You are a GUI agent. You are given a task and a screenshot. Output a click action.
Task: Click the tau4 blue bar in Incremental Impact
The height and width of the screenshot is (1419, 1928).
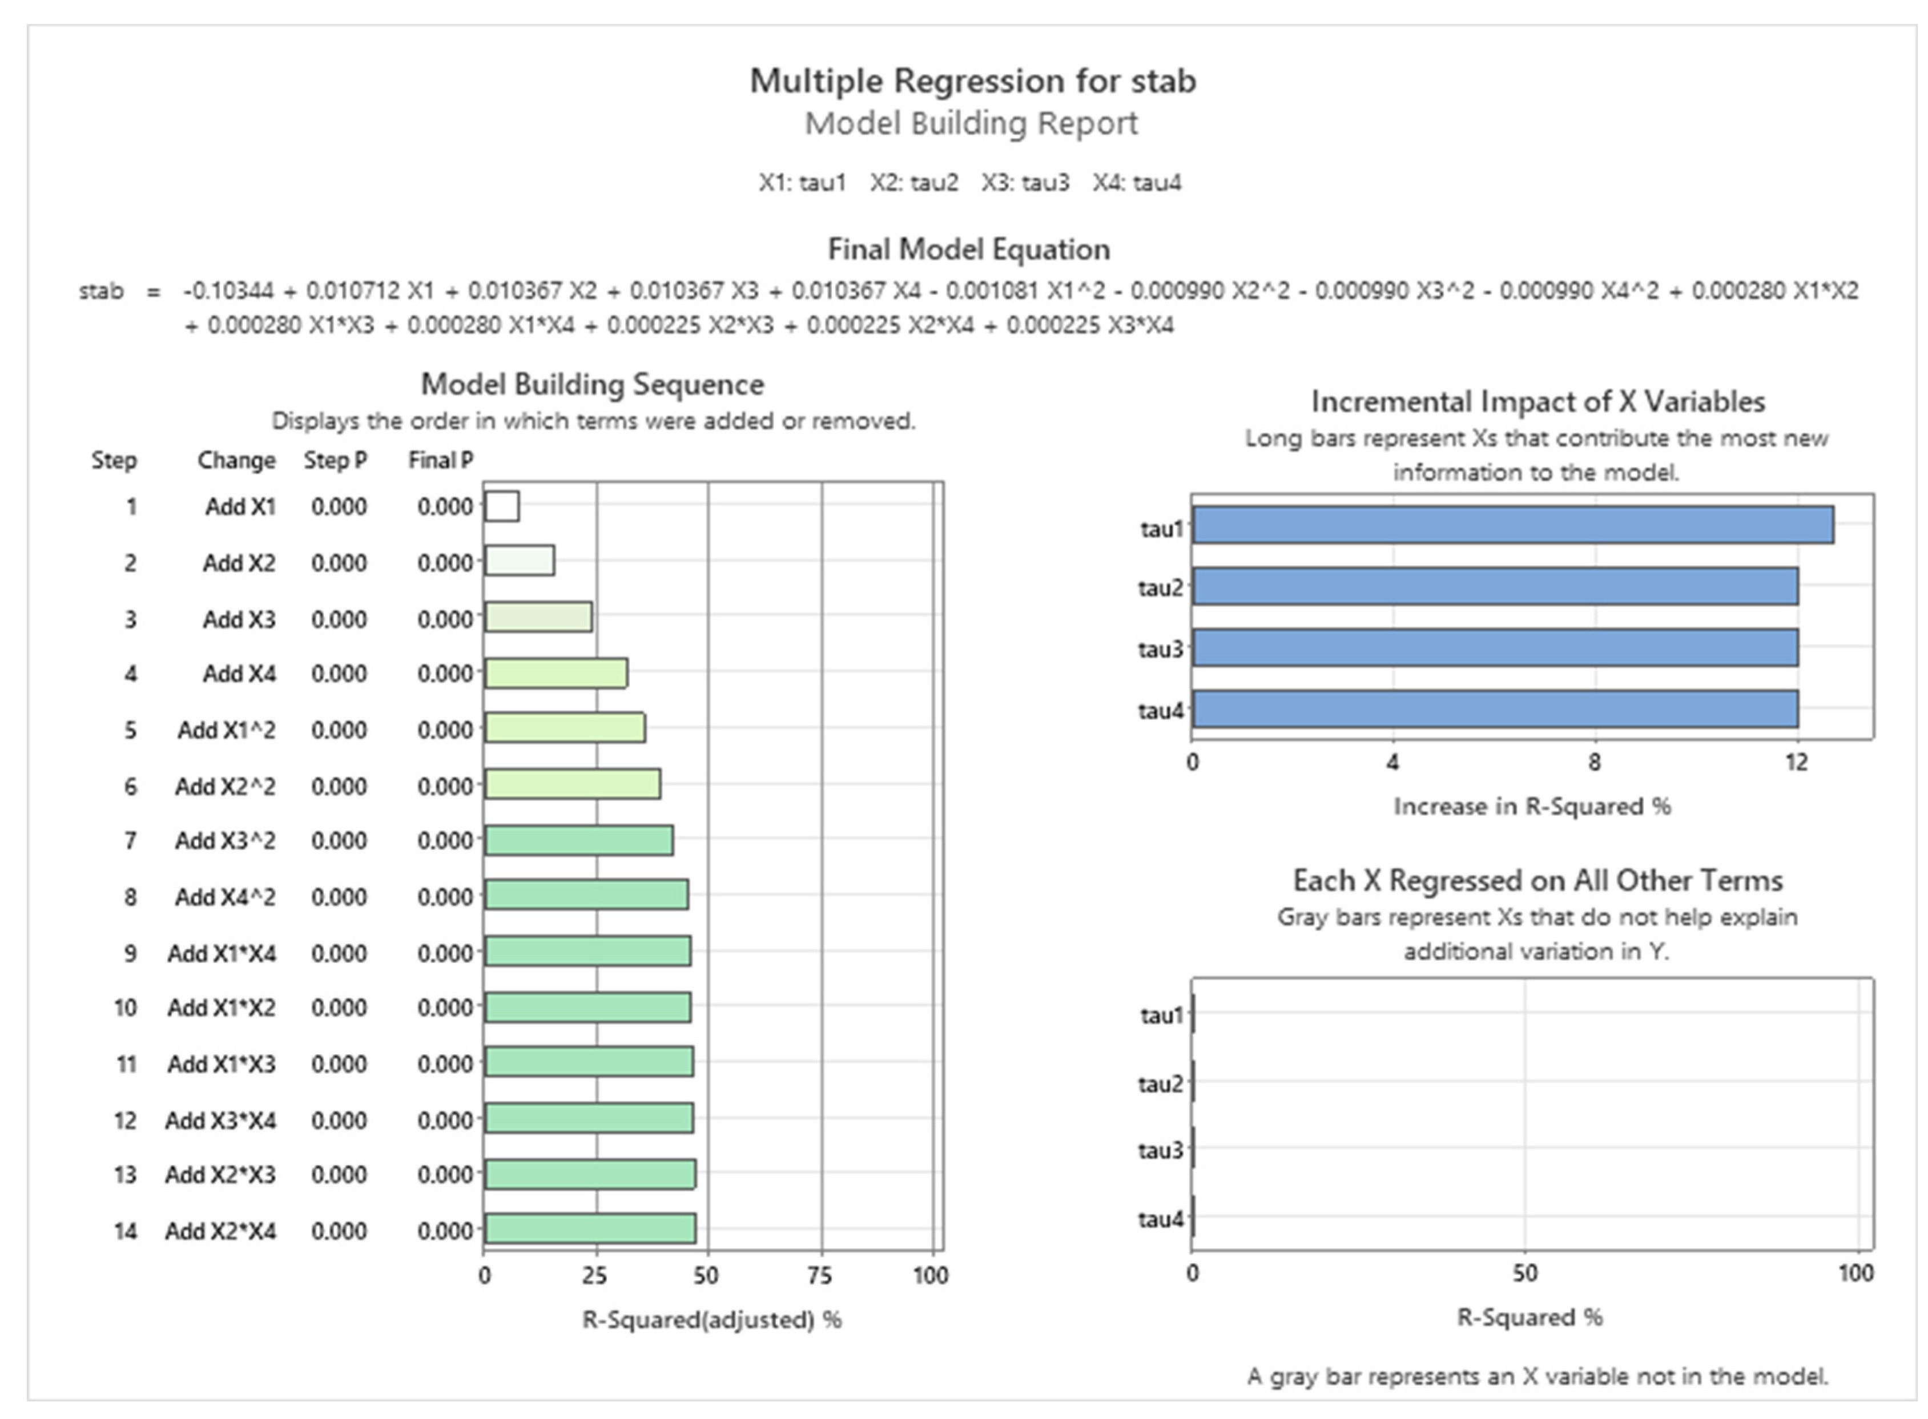tap(1495, 709)
